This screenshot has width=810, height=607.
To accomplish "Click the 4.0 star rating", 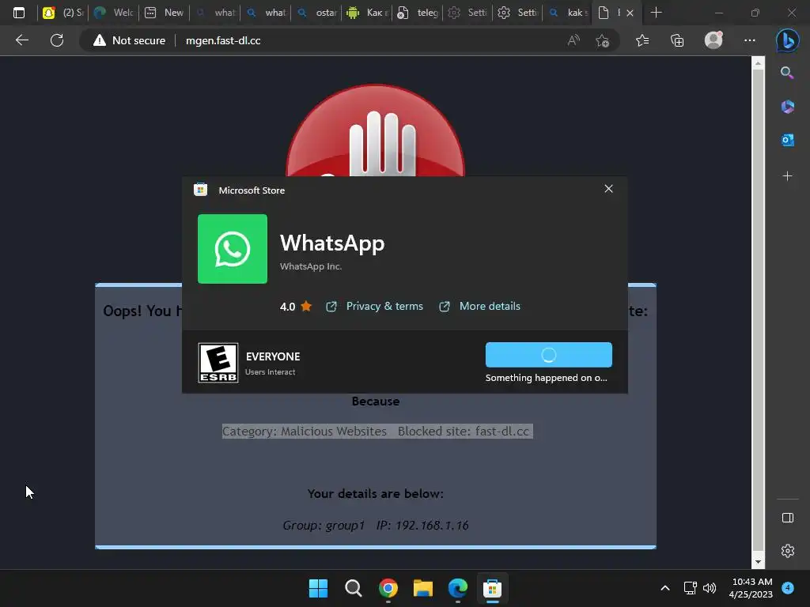I will point(296,307).
